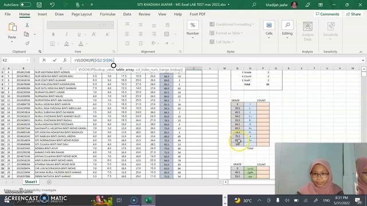Screen dimensions: 367x206
Task: Collapse the ribbon with the chevron
Action: pyautogui.click(x=361, y=52)
